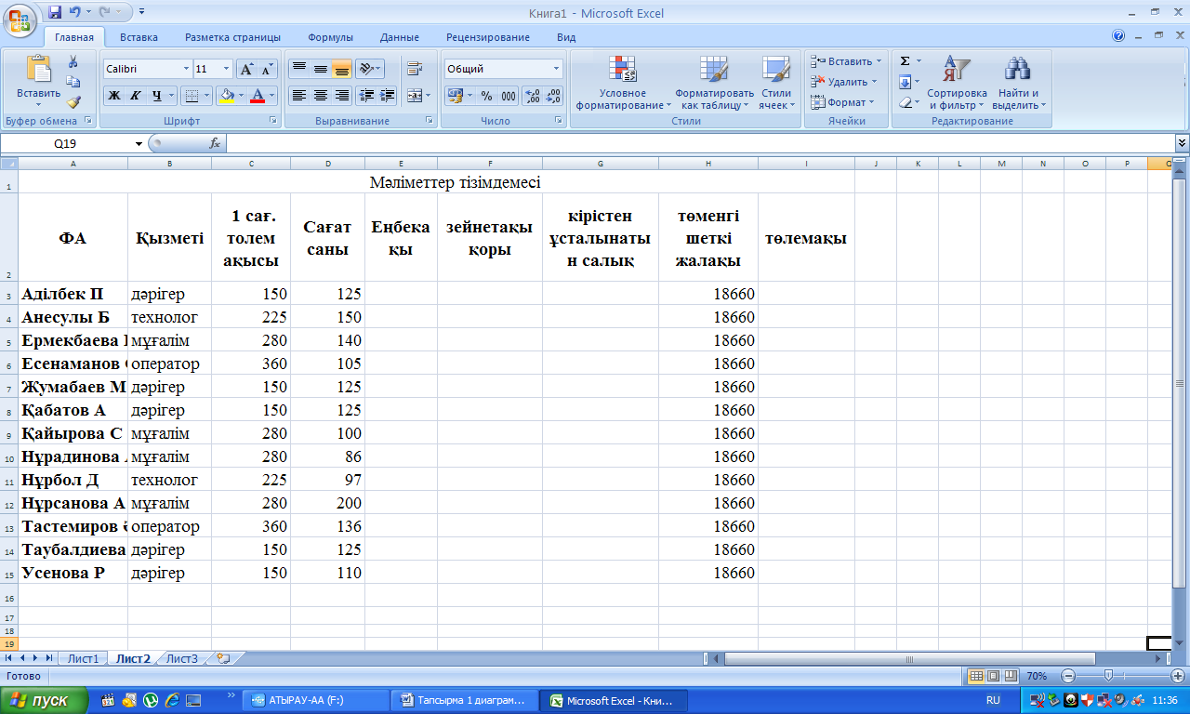Apply the 000 comma style format
This screenshot has height=714, width=1190.
pyautogui.click(x=509, y=95)
